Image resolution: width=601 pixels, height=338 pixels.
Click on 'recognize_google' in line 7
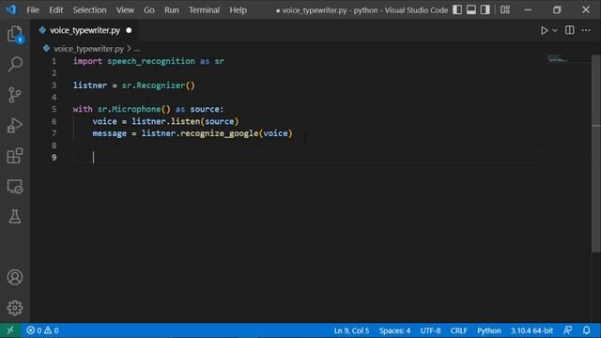click(x=219, y=133)
